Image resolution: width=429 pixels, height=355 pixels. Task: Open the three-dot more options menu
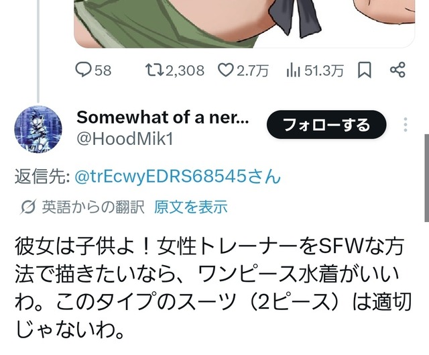click(x=406, y=125)
